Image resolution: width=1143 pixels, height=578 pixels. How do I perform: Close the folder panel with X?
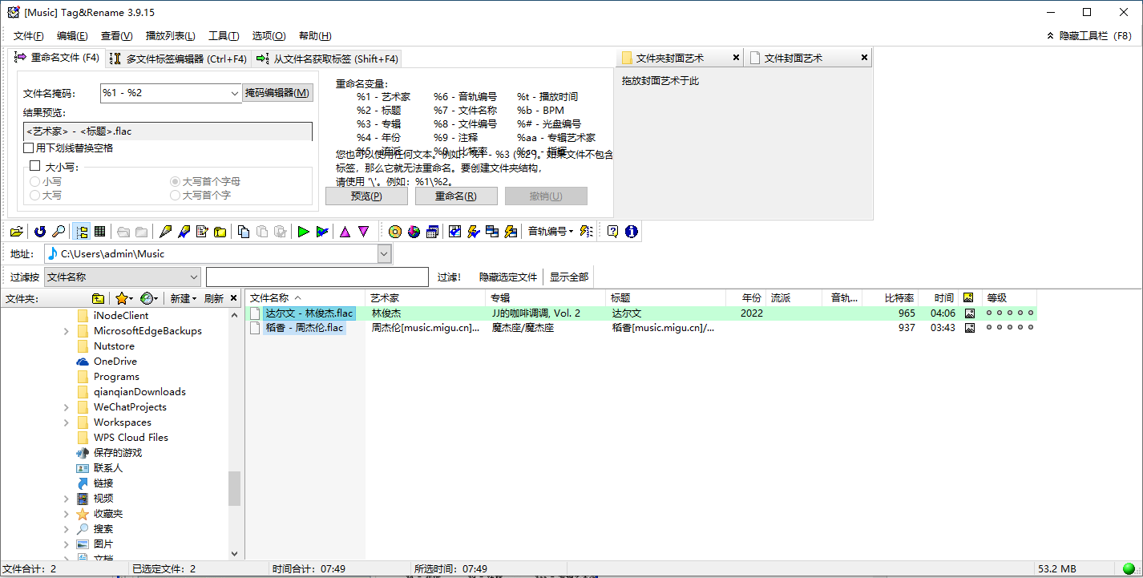coord(234,298)
